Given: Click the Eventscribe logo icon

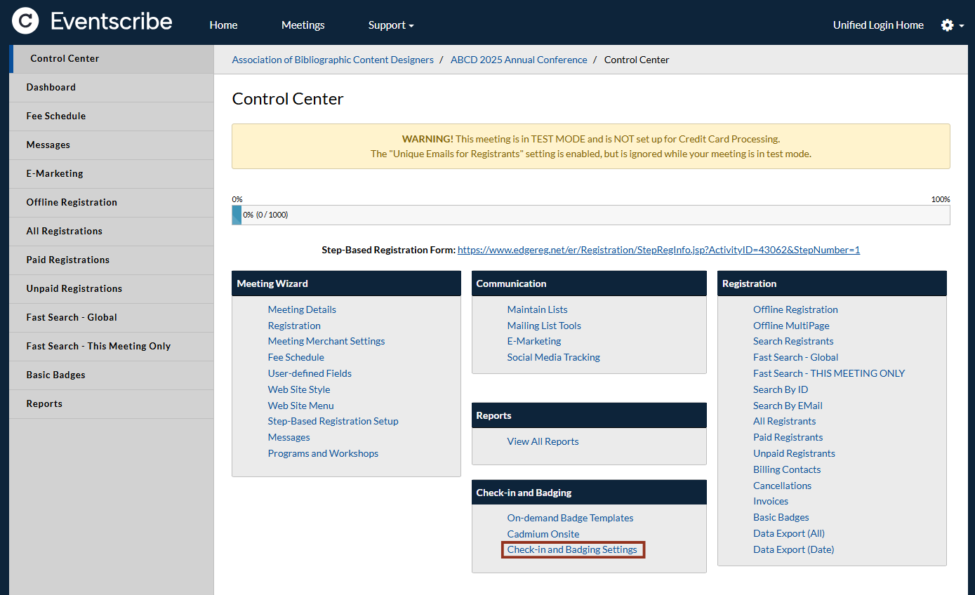Looking at the screenshot, I should pos(25,22).
